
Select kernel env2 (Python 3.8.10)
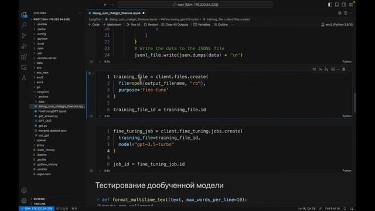coord(337,25)
